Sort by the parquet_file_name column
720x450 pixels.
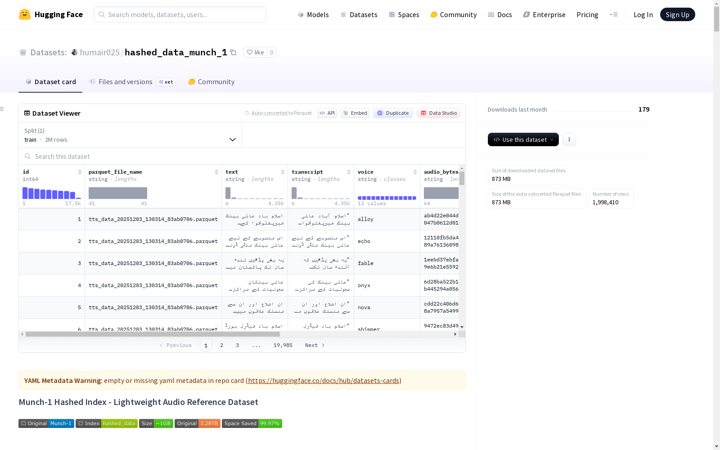[x=216, y=172]
